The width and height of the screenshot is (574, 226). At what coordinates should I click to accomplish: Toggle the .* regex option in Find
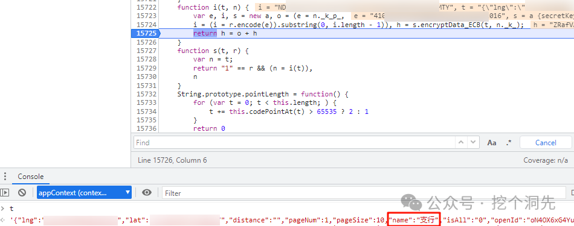[x=509, y=143]
